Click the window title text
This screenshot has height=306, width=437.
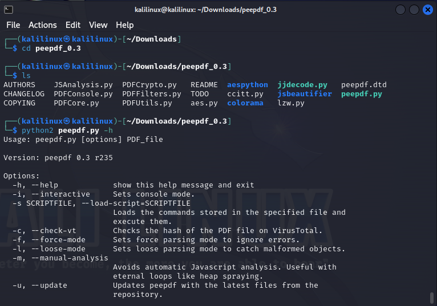[206, 10]
